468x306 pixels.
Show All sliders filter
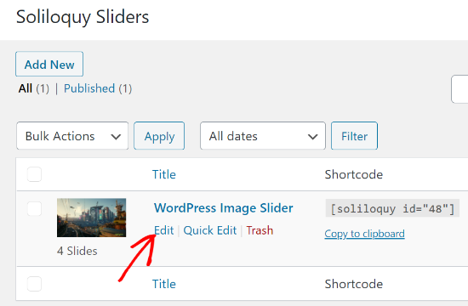point(25,88)
